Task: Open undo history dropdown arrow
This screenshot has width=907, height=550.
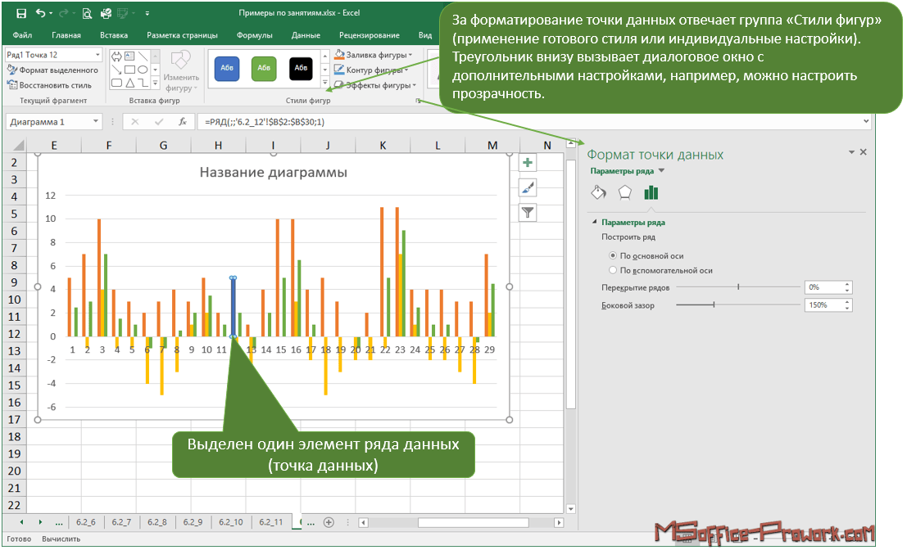Action: point(51,13)
